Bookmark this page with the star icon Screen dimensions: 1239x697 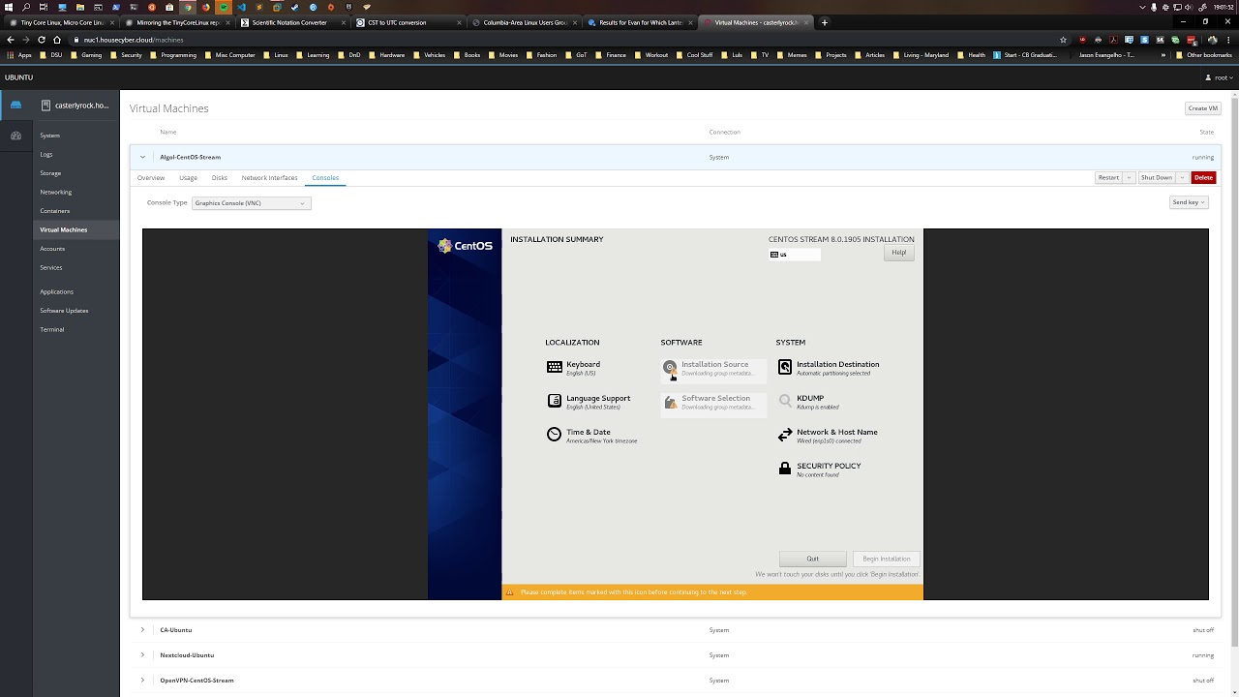point(1063,40)
